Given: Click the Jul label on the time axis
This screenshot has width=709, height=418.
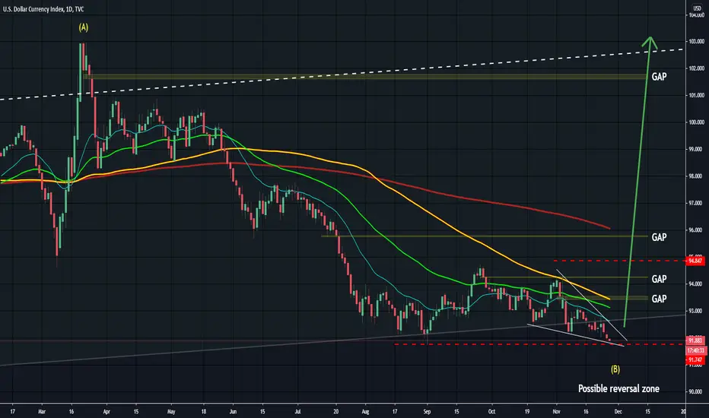Looking at the screenshot, I should click(x=297, y=412).
